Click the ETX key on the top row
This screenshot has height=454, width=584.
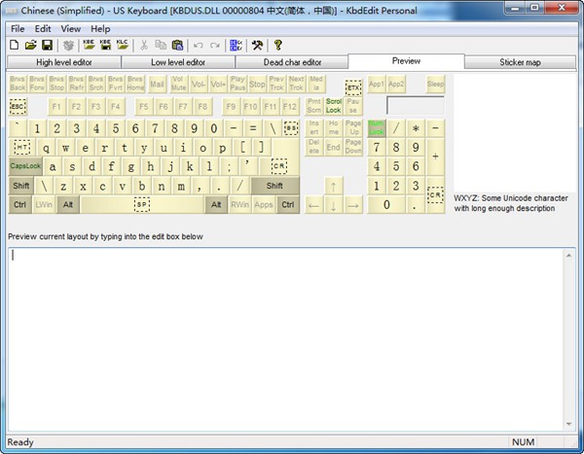point(353,87)
